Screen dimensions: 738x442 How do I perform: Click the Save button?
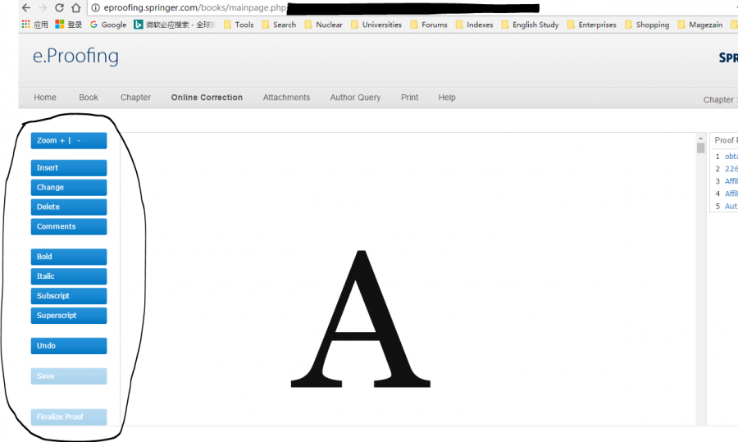(x=69, y=376)
